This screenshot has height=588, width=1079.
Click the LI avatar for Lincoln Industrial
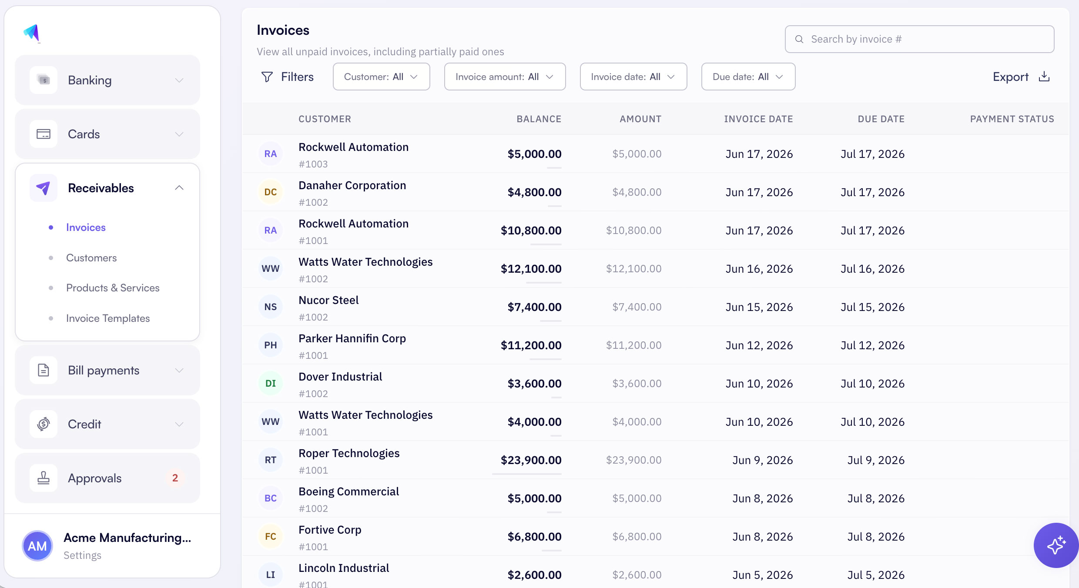(x=271, y=575)
